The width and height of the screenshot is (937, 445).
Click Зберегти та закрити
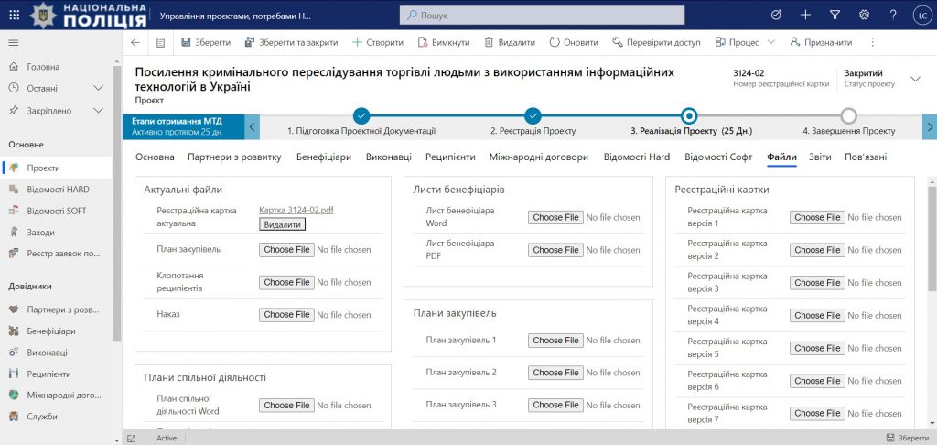click(x=292, y=42)
